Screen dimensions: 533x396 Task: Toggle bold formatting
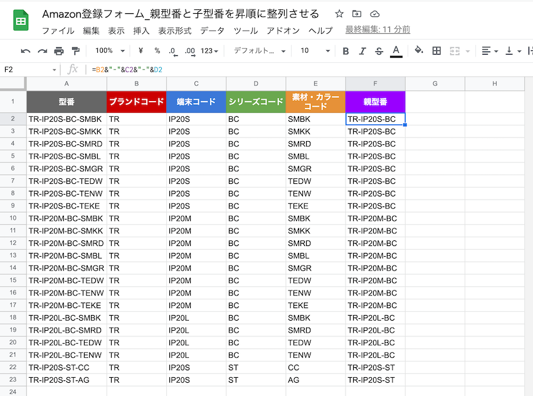[x=346, y=51]
